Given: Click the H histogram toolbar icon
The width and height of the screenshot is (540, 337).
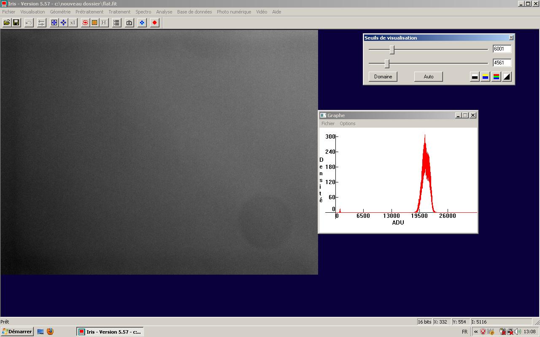Looking at the screenshot, I should coord(104,23).
